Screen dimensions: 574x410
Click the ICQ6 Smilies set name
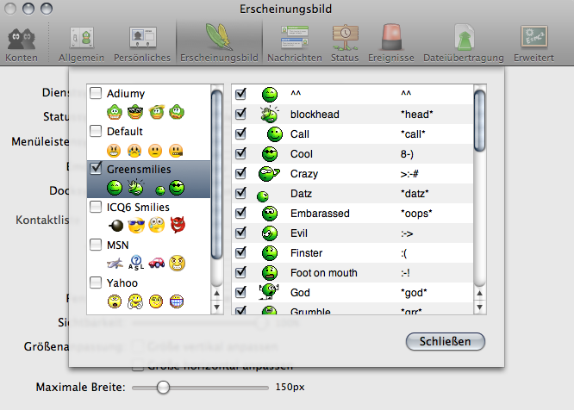coord(138,208)
